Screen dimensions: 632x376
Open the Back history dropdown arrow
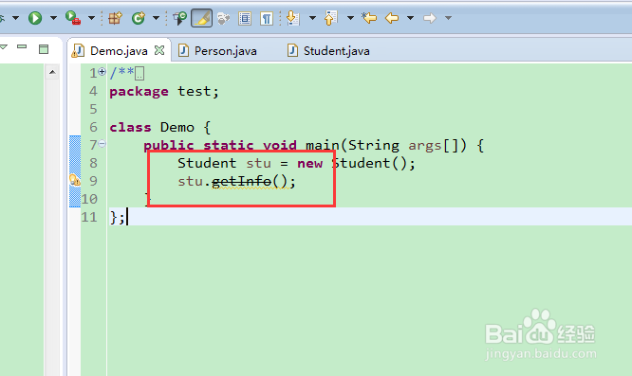(x=410, y=18)
